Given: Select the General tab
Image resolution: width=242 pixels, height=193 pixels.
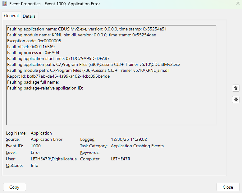Looking at the screenshot, I should point(11,16).
